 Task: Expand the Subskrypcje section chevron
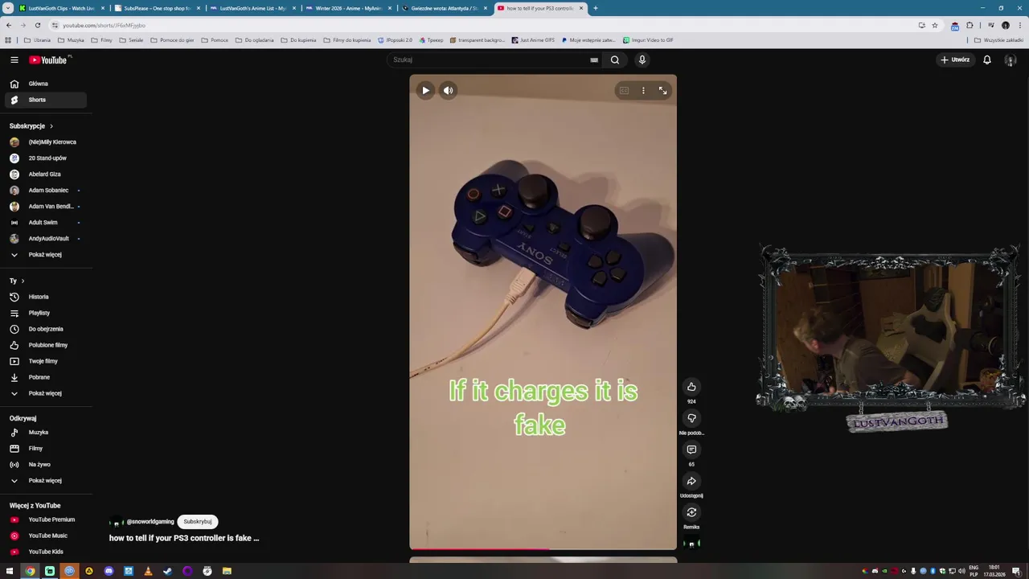click(51, 126)
